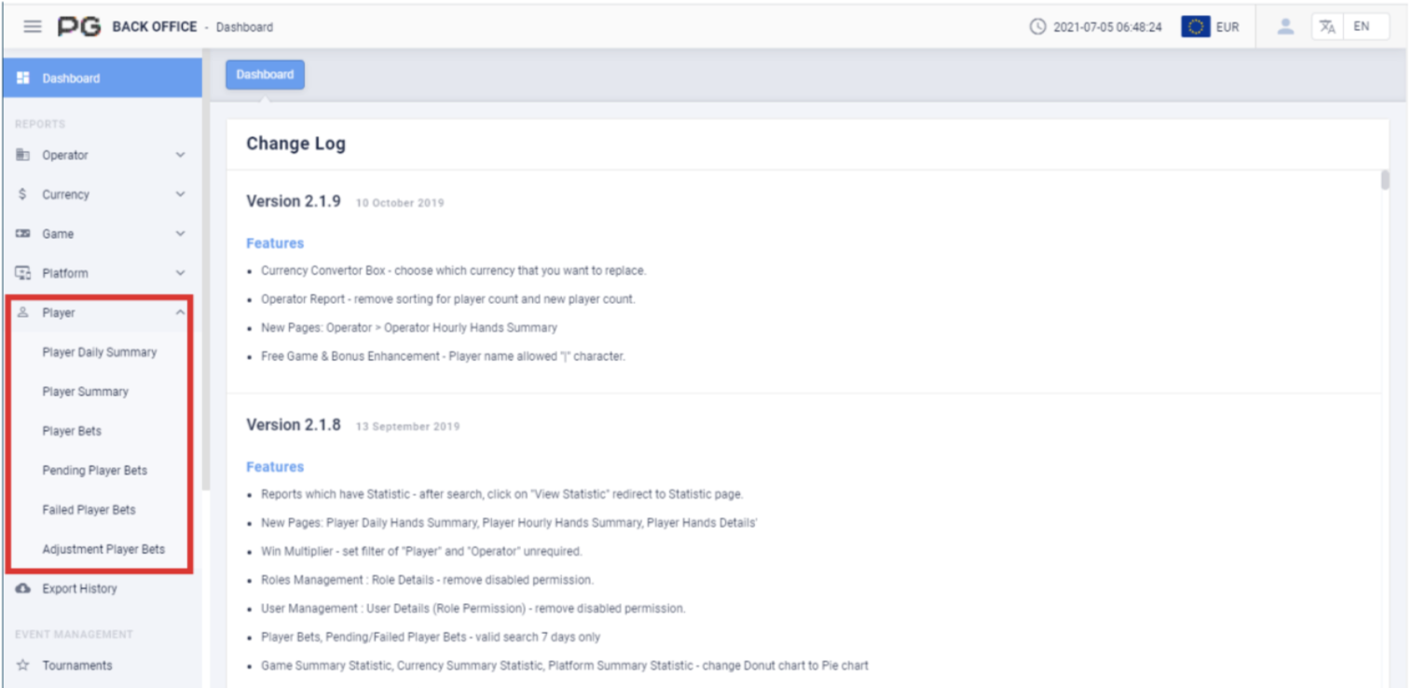Click the PG logo in header
1413x688 pixels.
pos(79,27)
